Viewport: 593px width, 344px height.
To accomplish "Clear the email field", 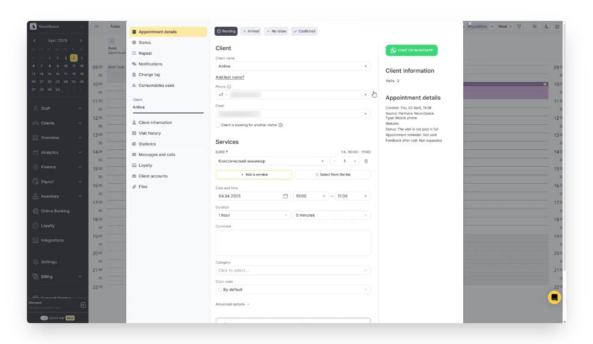I will [x=365, y=114].
